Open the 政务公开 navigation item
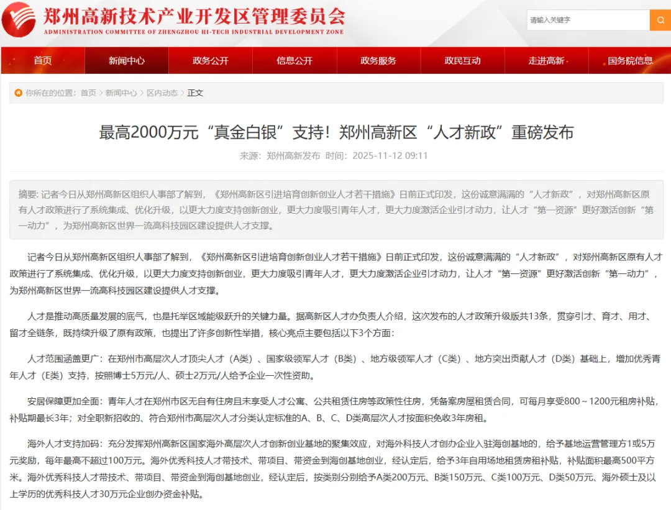This screenshot has width=671, height=510. [x=211, y=61]
